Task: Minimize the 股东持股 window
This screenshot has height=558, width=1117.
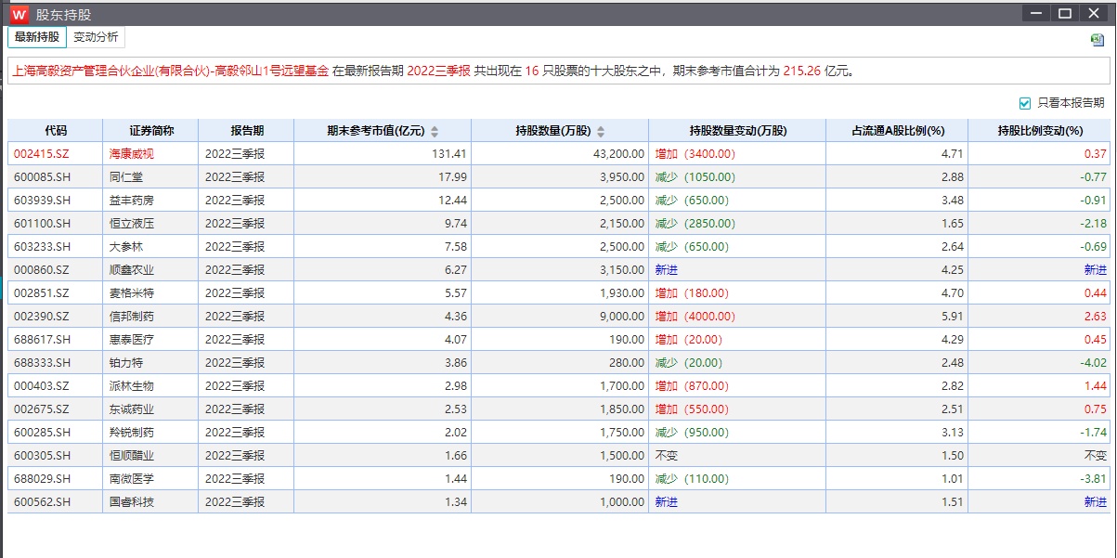Action: (x=1036, y=14)
